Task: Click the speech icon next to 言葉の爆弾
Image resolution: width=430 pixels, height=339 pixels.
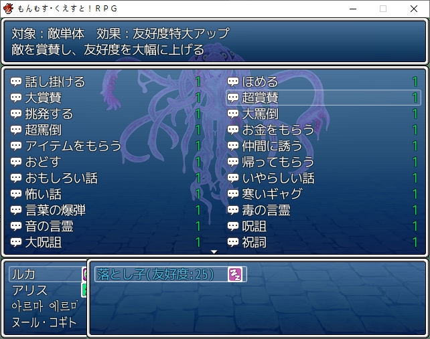Action: tap(16, 211)
